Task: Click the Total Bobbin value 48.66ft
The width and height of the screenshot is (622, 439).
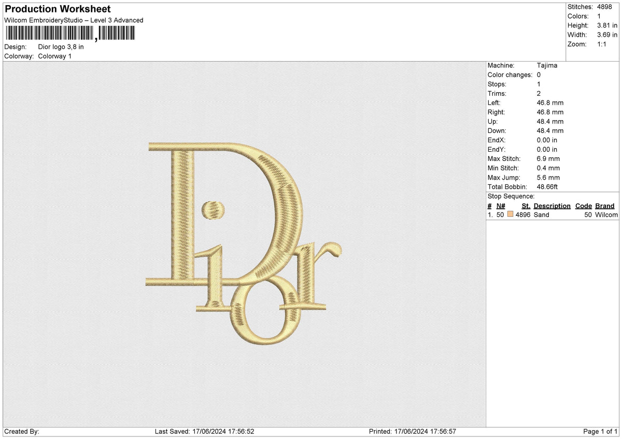Action: coord(547,187)
